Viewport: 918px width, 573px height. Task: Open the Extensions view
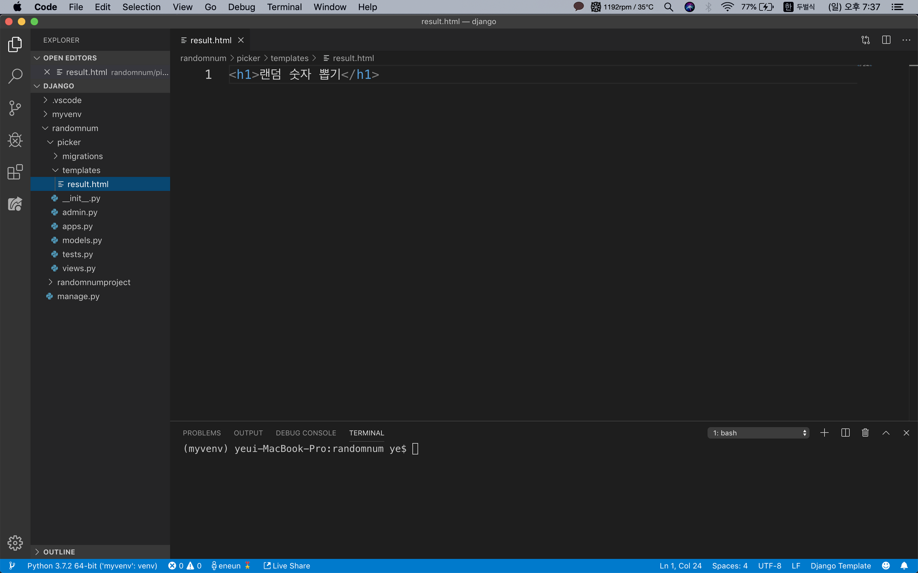[15, 172]
